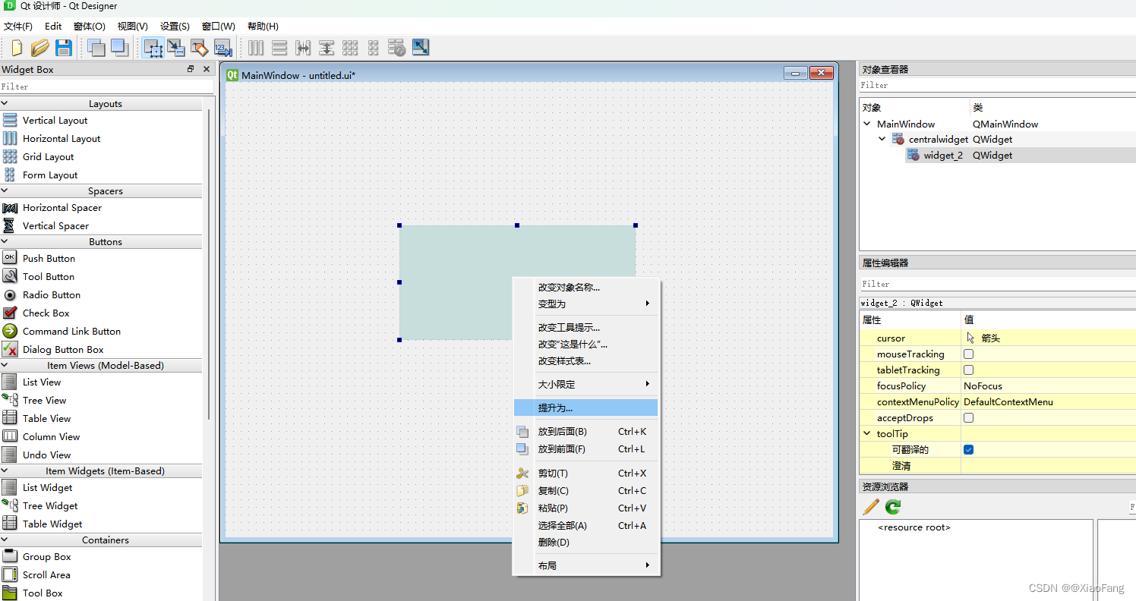The image size is (1136, 601).
Task: Open the Edit Tab Order tool
Action: (222, 47)
